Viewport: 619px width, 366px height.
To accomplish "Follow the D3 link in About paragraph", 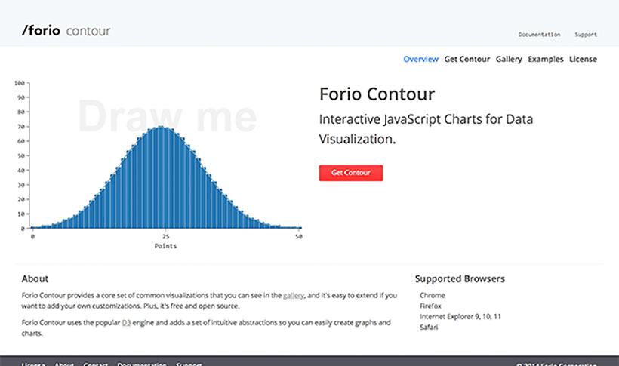I will 126,322.
